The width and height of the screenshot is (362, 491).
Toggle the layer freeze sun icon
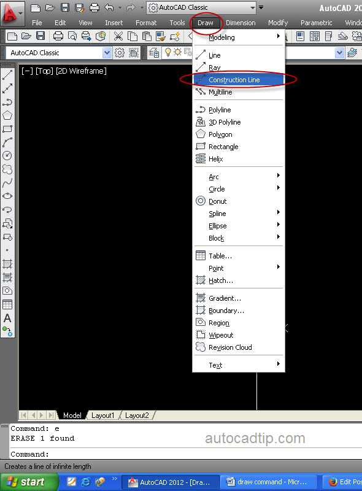click(x=177, y=52)
